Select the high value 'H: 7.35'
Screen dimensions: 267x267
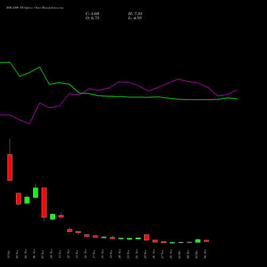pos(135,14)
